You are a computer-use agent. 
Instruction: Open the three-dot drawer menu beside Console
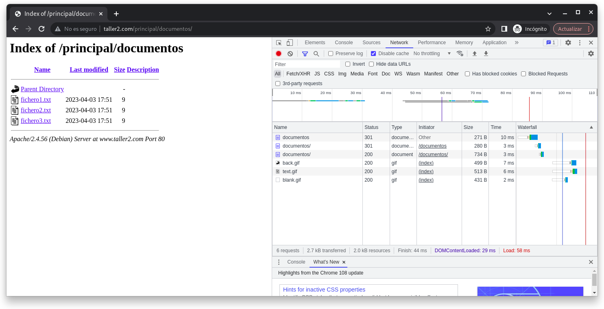279,262
